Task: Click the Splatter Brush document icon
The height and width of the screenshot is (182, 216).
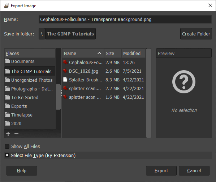Action: [x=65, y=80]
